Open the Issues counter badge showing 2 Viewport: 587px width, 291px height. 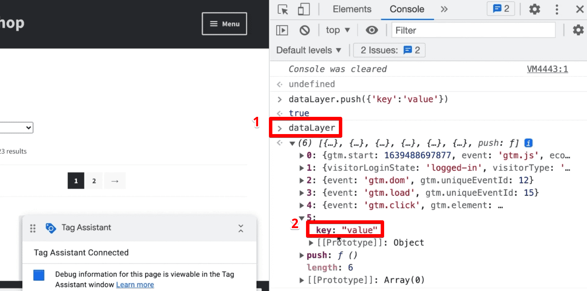[500, 9]
